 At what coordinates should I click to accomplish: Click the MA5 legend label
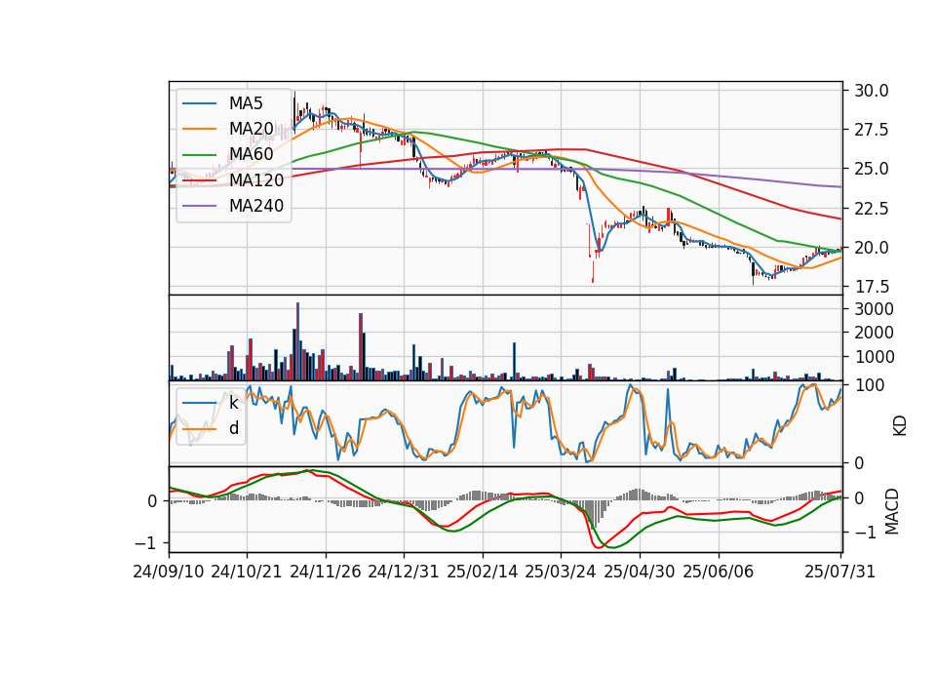(246, 103)
